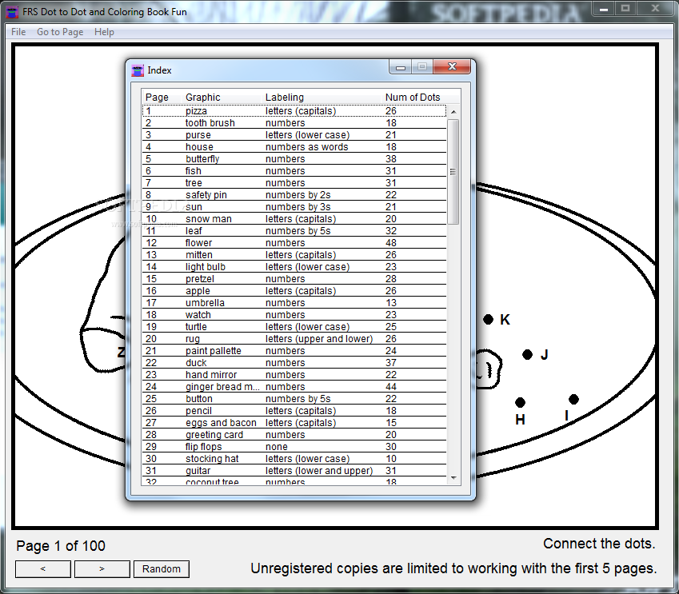679x594 pixels.
Task: Select the hand mirror row
Action: [x=294, y=375]
